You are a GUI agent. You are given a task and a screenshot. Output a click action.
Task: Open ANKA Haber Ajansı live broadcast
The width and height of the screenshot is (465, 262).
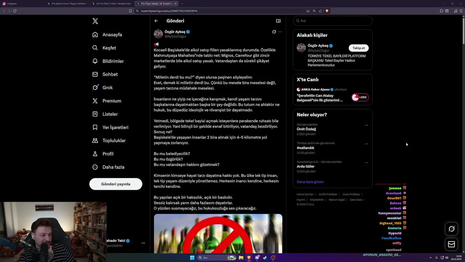320,98
